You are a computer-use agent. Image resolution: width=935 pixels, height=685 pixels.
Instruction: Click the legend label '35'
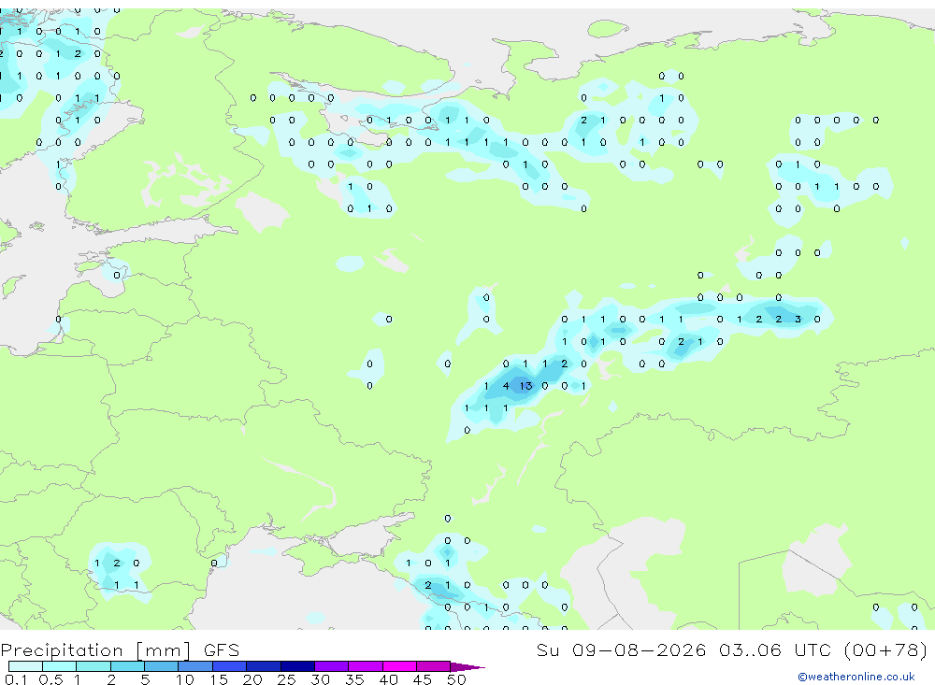pos(354,679)
